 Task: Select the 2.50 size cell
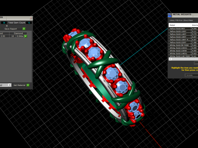(x=5, y=36)
